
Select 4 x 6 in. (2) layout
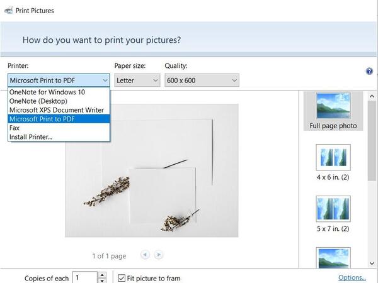[333, 163]
